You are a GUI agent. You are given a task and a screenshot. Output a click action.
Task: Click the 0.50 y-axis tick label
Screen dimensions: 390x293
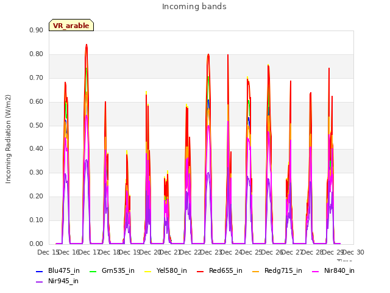[37, 125]
